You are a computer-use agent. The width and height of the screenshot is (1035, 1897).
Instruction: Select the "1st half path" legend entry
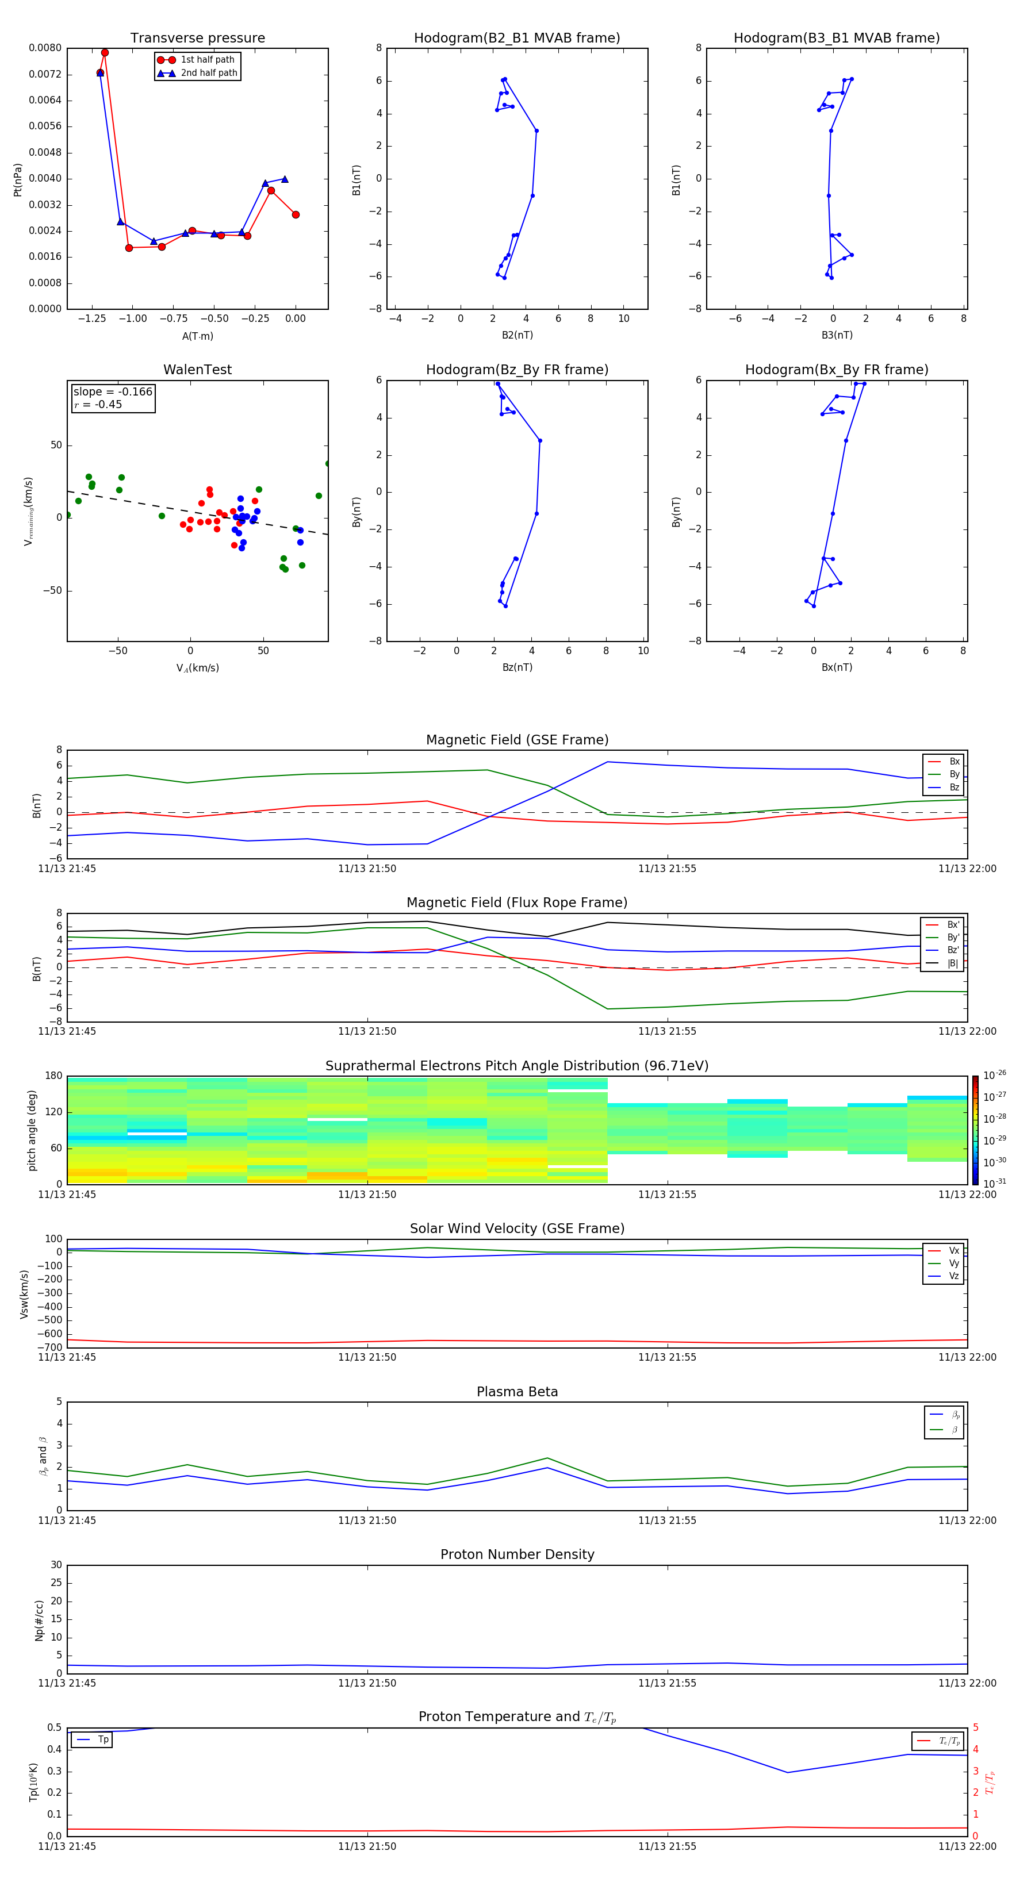tap(196, 60)
